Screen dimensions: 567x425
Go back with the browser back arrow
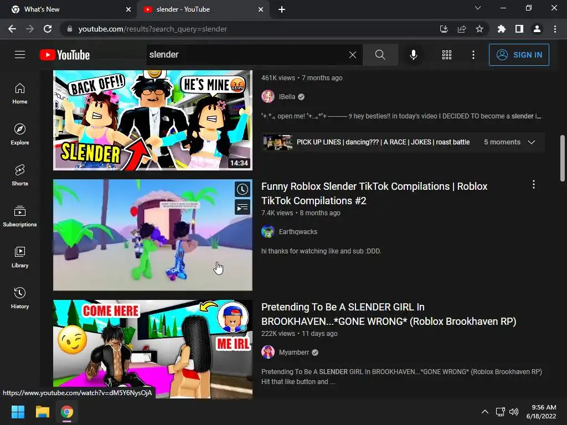[12, 29]
